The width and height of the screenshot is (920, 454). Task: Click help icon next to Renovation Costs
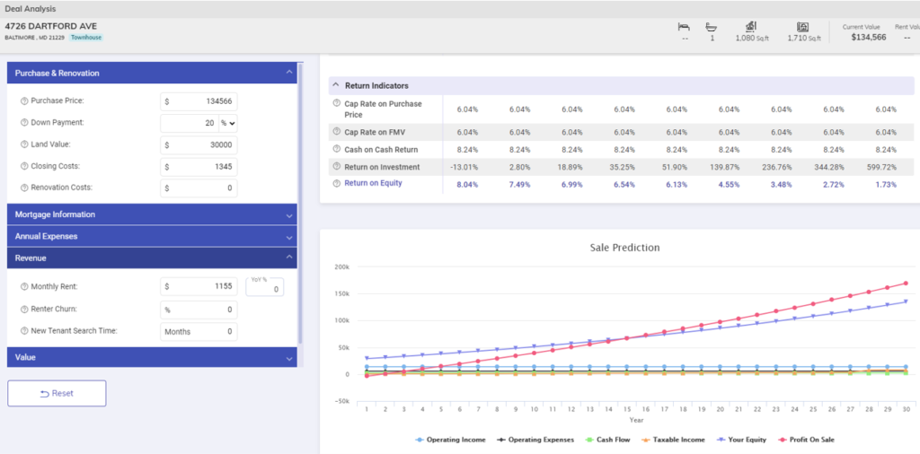coord(24,188)
